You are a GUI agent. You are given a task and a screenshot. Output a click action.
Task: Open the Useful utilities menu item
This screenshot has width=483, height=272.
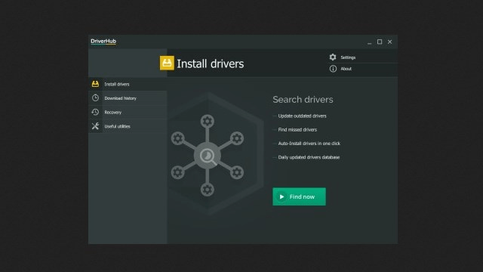point(128,126)
